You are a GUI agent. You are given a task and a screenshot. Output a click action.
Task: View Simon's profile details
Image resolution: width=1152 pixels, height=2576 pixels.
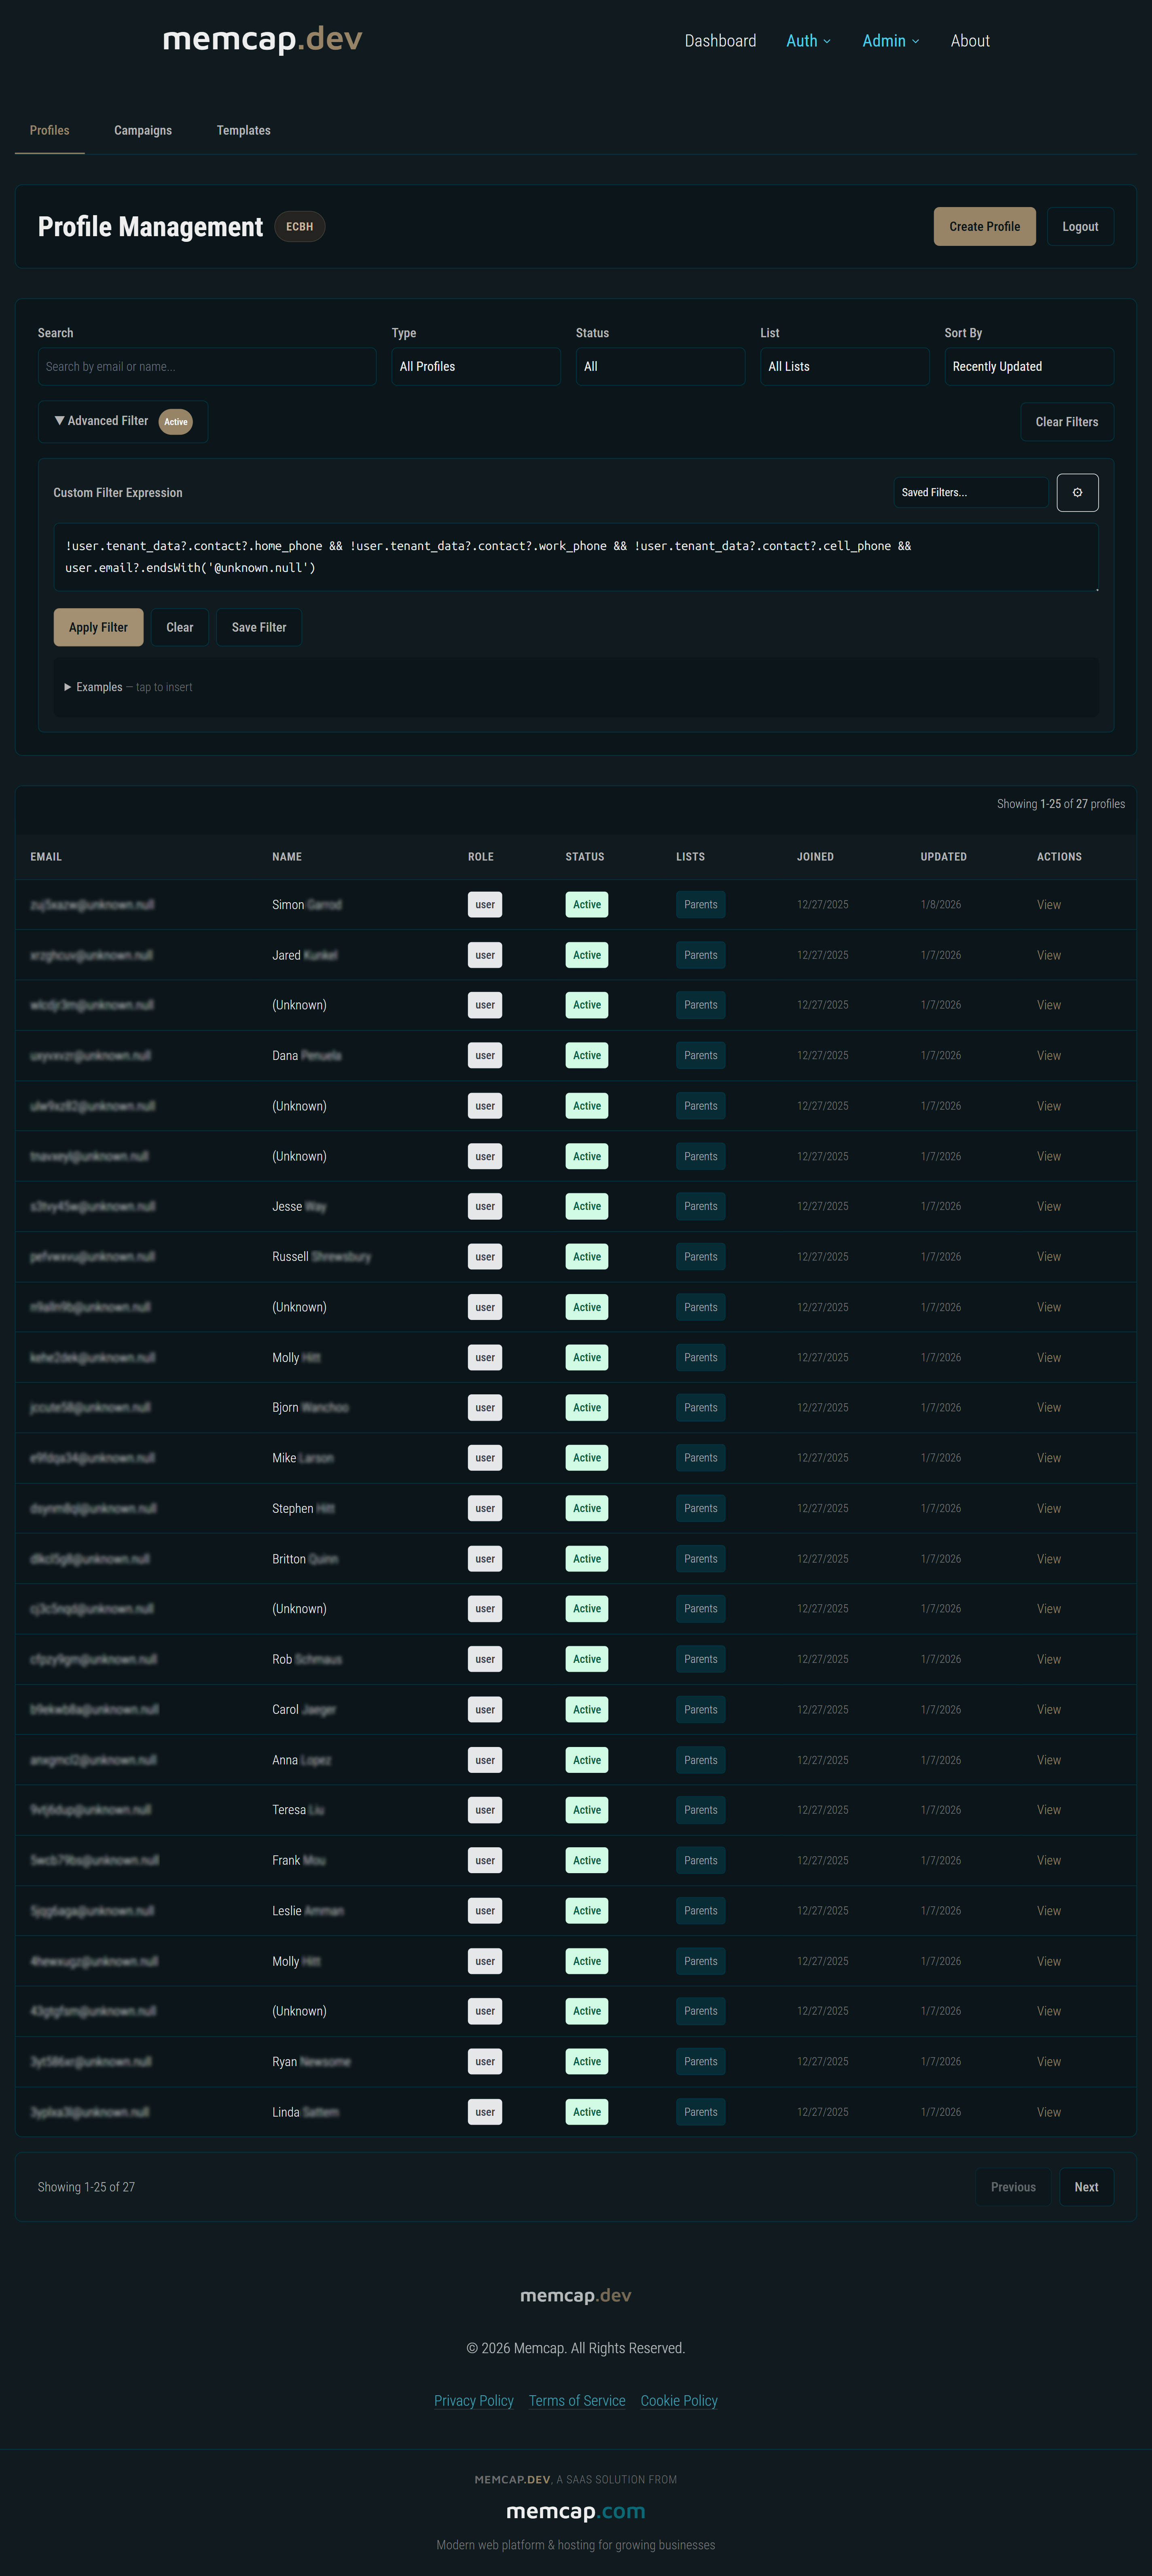click(x=1048, y=904)
